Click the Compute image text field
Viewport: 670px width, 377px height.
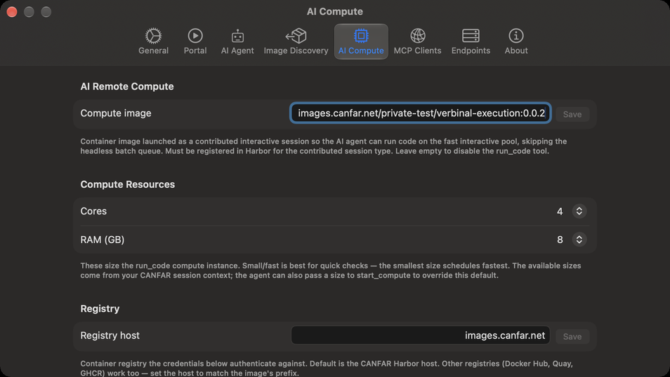click(x=421, y=113)
